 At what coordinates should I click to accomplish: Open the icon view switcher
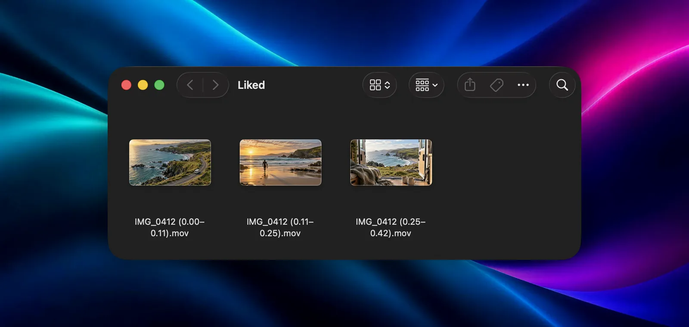(x=379, y=85)
